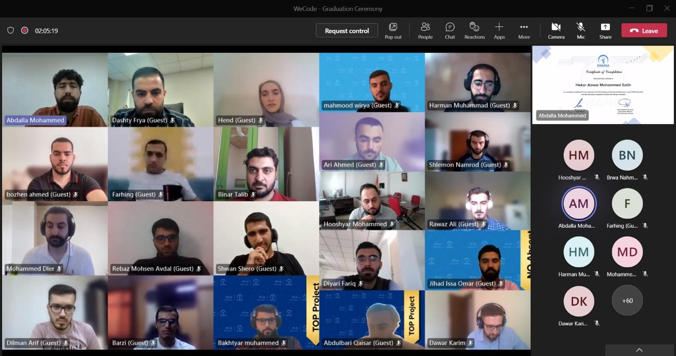Screen dimensions: 676x356
Task: Unmute the Mic
Action: point(581,31)
